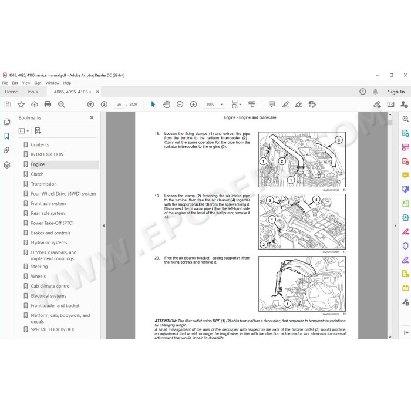Screen dimensions: 411x411
Task: Open the Layers panel icon
Action: 7,165
